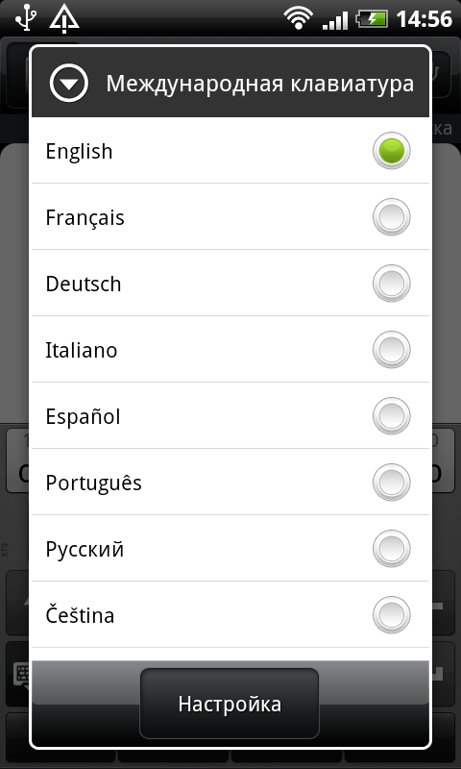Tap the Wi-Fi signal icon
This screenshot has height=769, width=461.
pyautogui.click(x=298, y=19)
